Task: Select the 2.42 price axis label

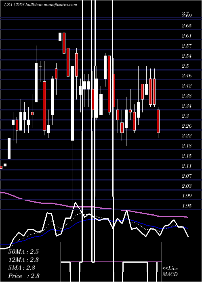Action: point(187,86)
